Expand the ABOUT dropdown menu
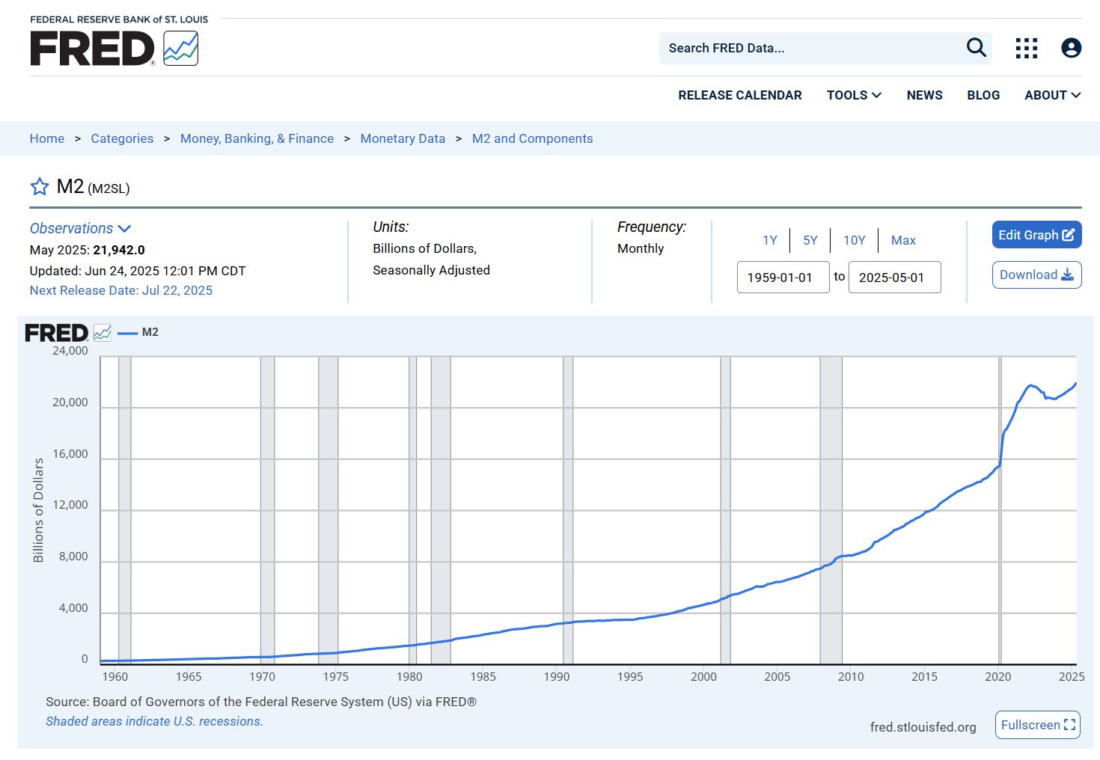 coord(1053,95)
